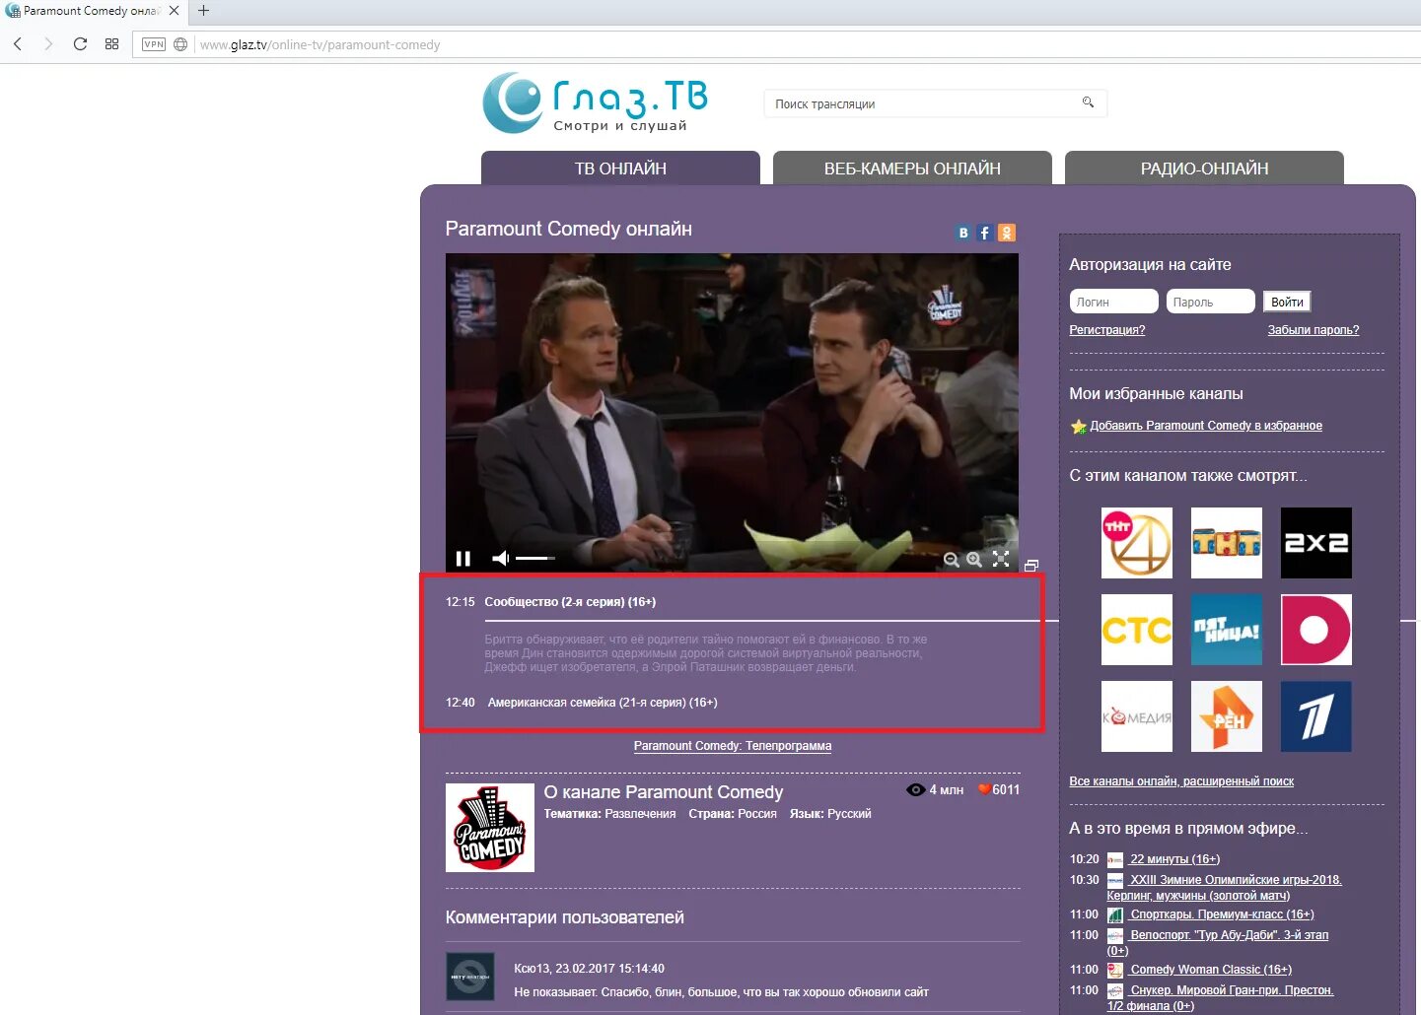Viewport: 1421px width, 1015px height.
Task: Click the Comedy Woman Classic channel icon
Action: (1115, 971)
